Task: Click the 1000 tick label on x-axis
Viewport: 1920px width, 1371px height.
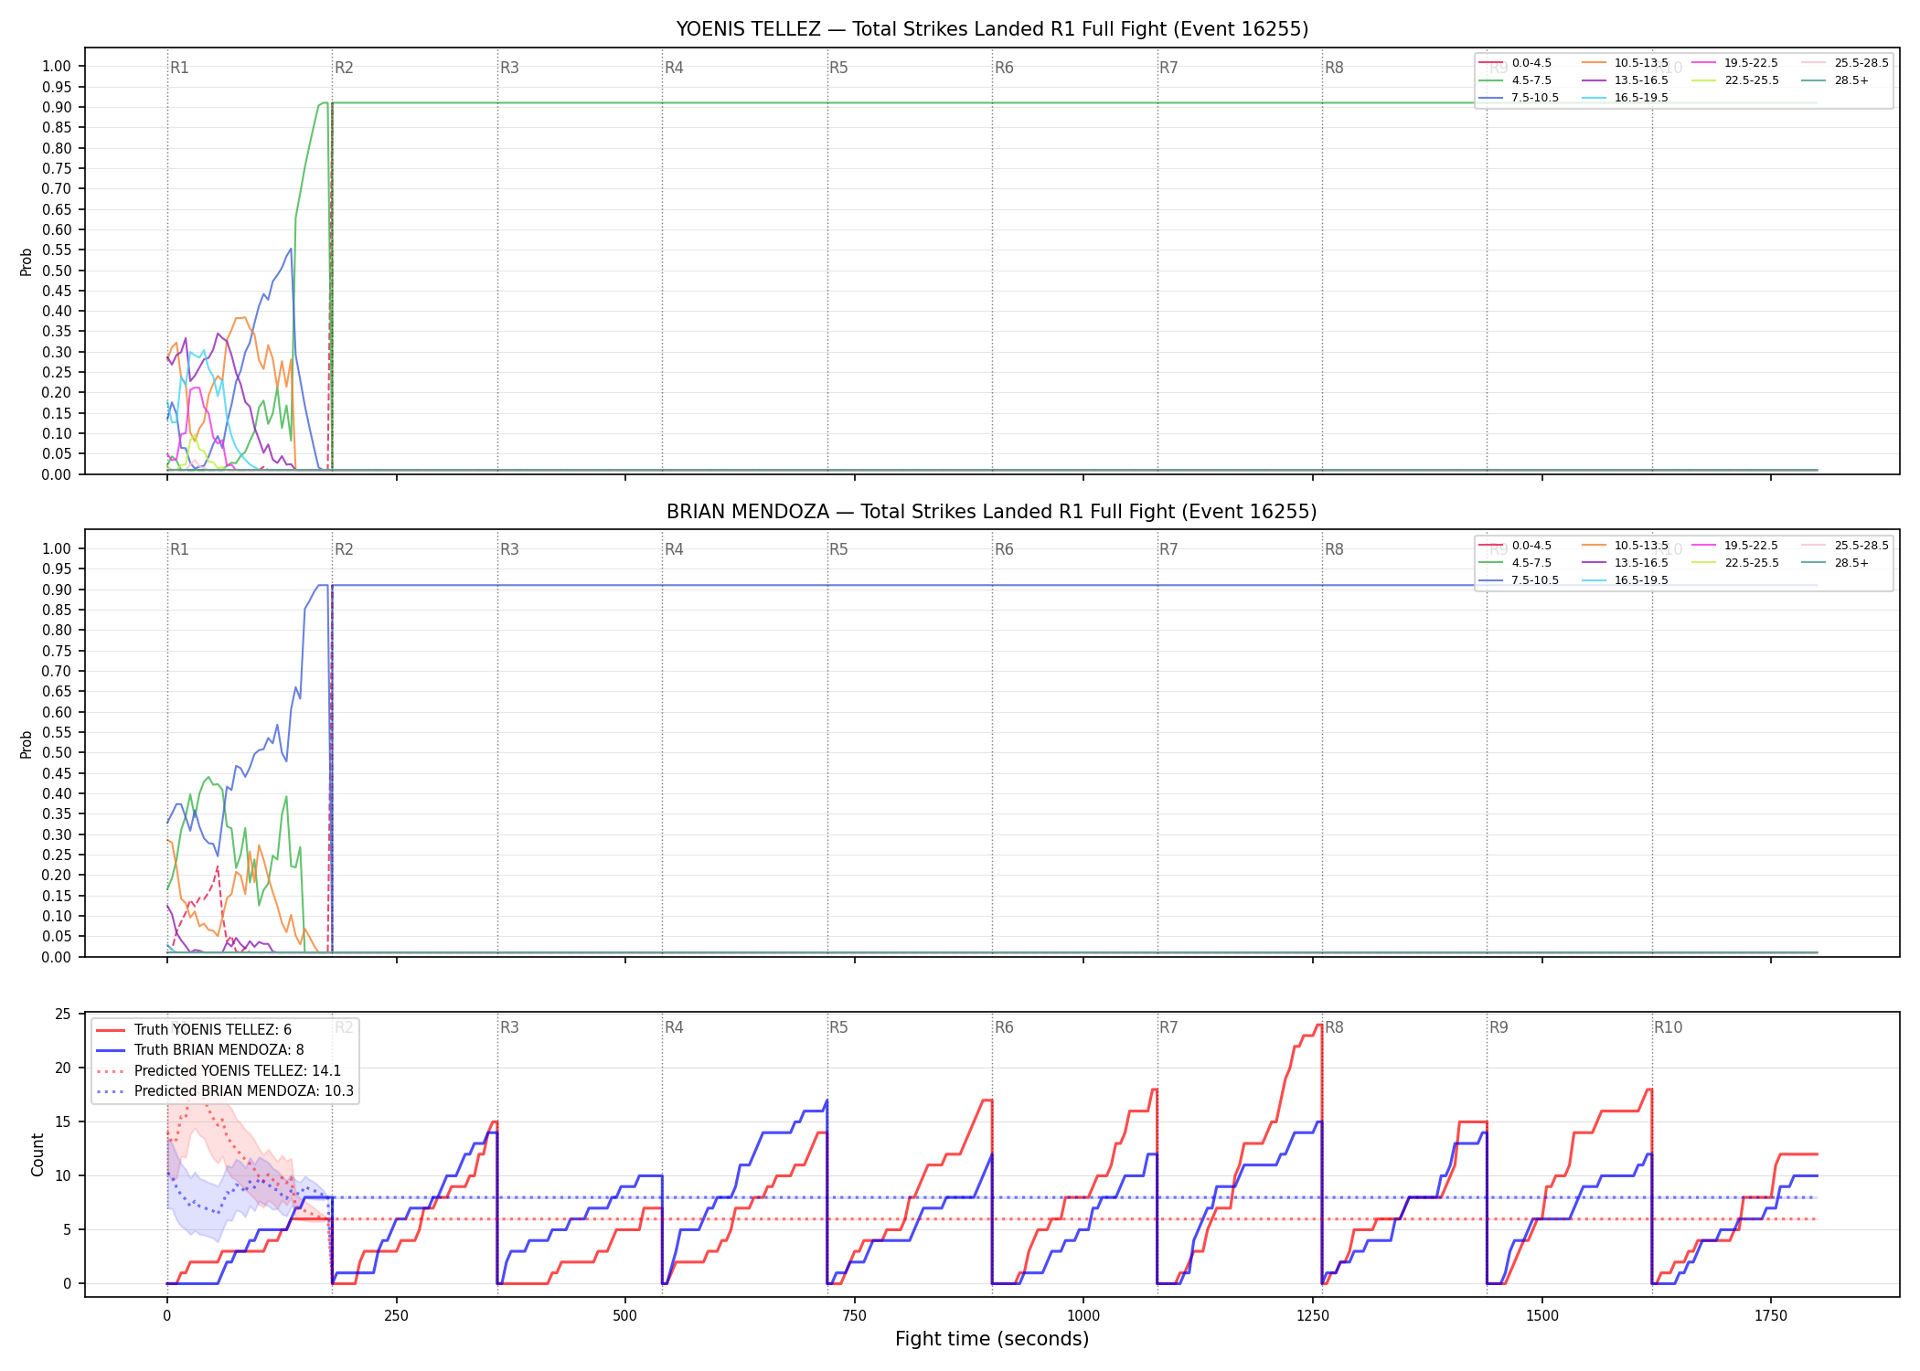Action: 1083,1316
